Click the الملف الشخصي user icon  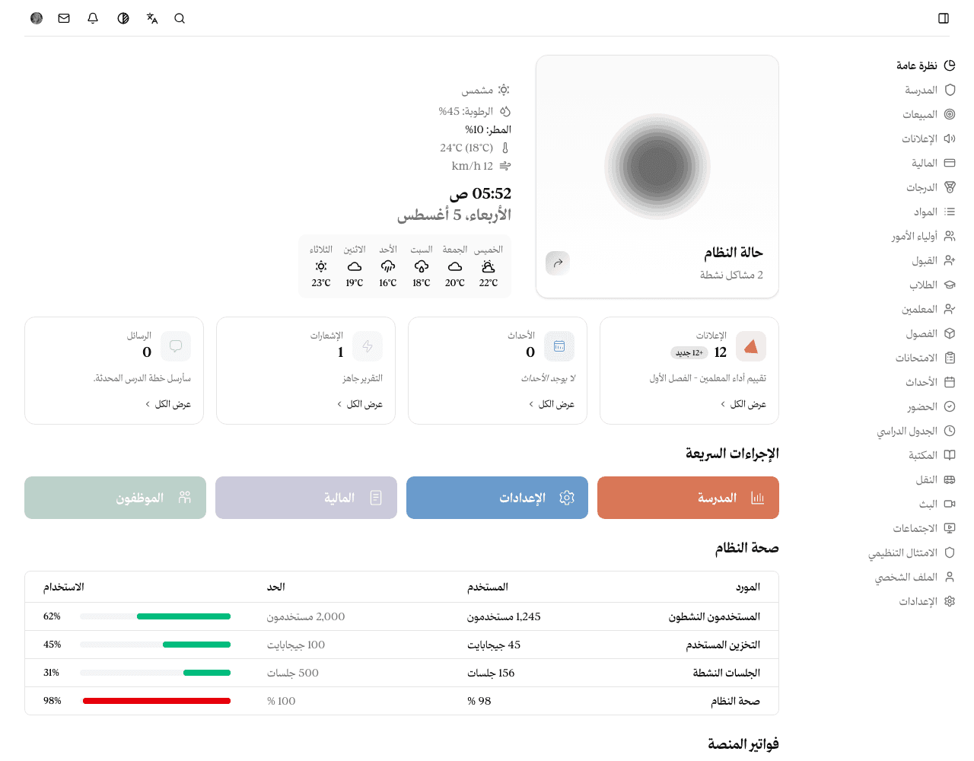click(x=950, y=577)
